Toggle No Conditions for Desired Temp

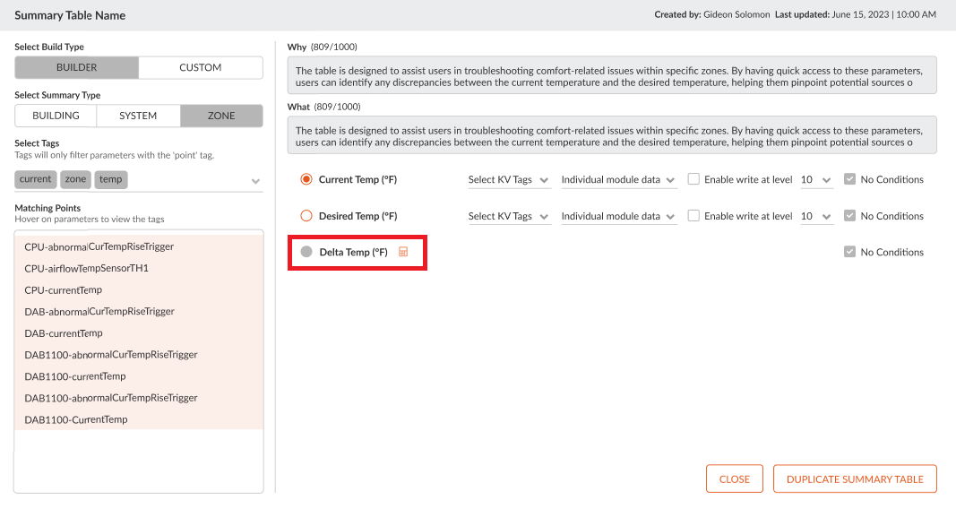pos(850,216)
